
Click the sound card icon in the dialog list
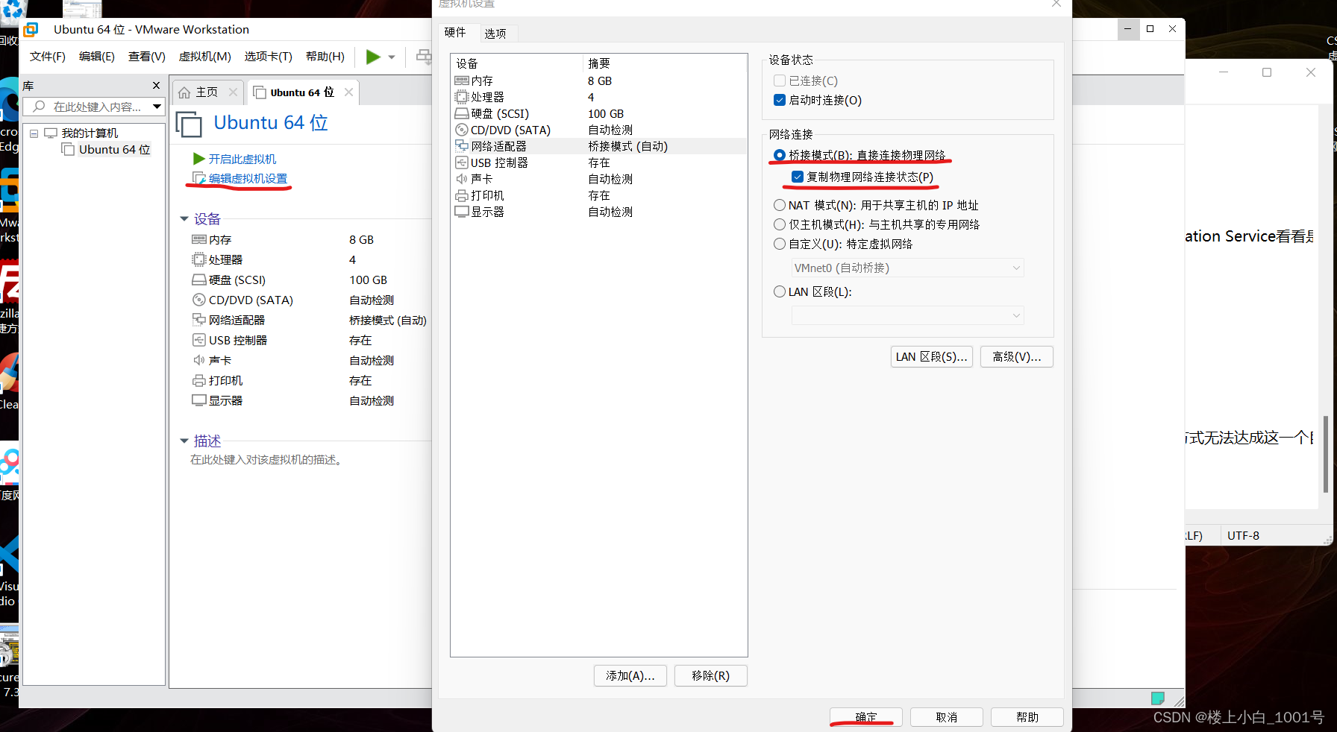[x=462, y=179]
